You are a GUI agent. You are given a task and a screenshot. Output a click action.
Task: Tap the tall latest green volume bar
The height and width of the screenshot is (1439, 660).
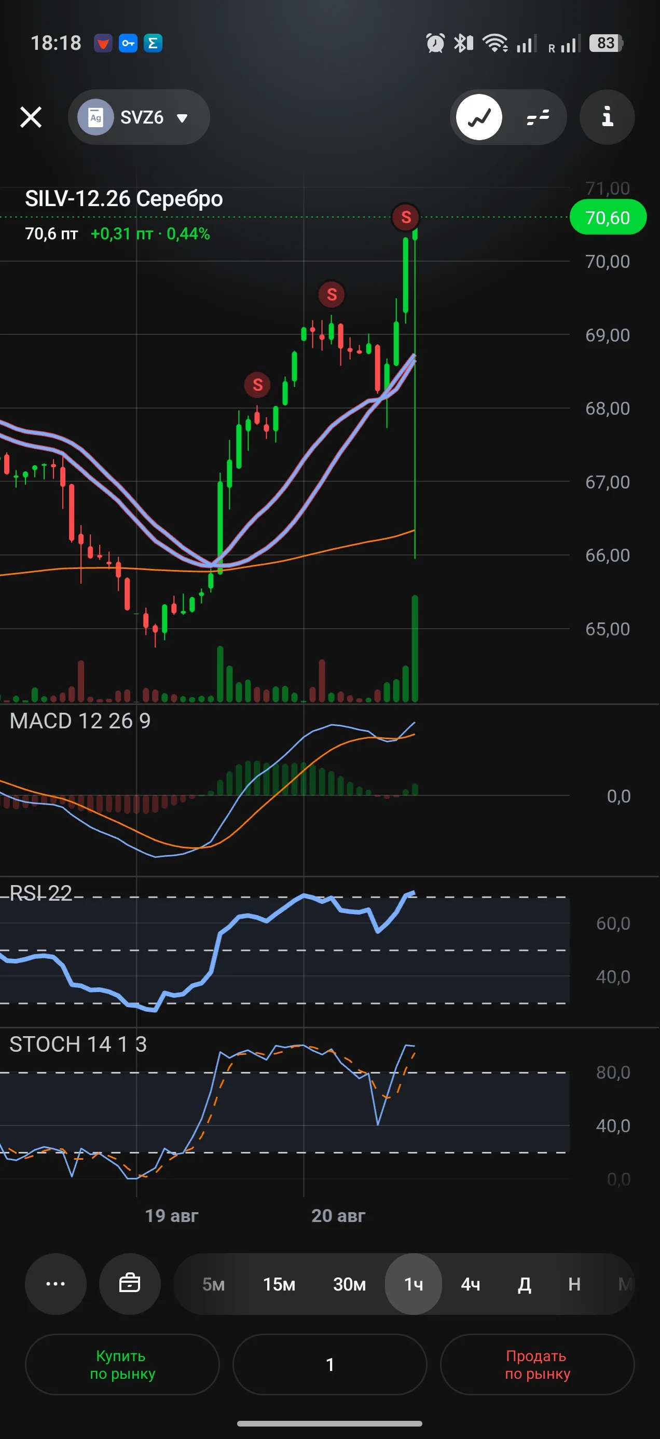pos(415,648)
